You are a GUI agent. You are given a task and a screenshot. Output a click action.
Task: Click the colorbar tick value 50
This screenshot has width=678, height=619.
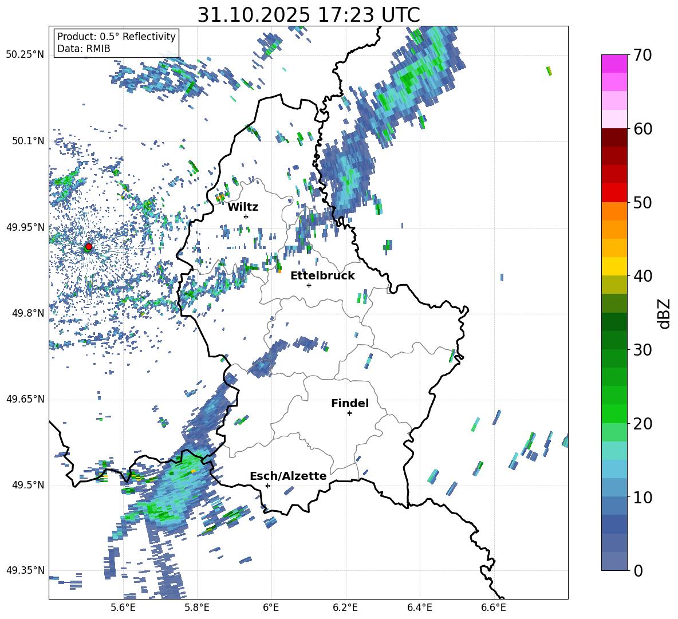pyautogui.click(x=642, y=202)
